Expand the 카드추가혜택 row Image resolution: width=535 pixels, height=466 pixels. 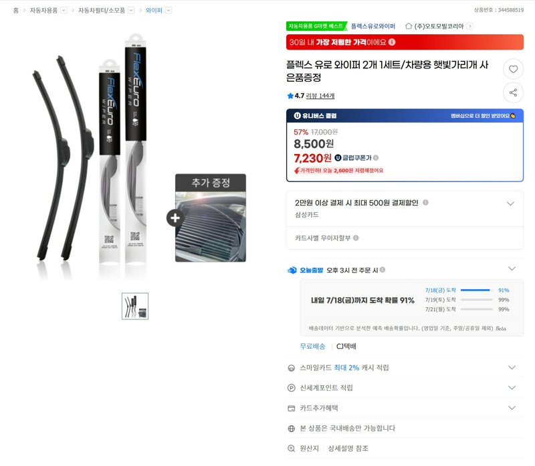512,408
